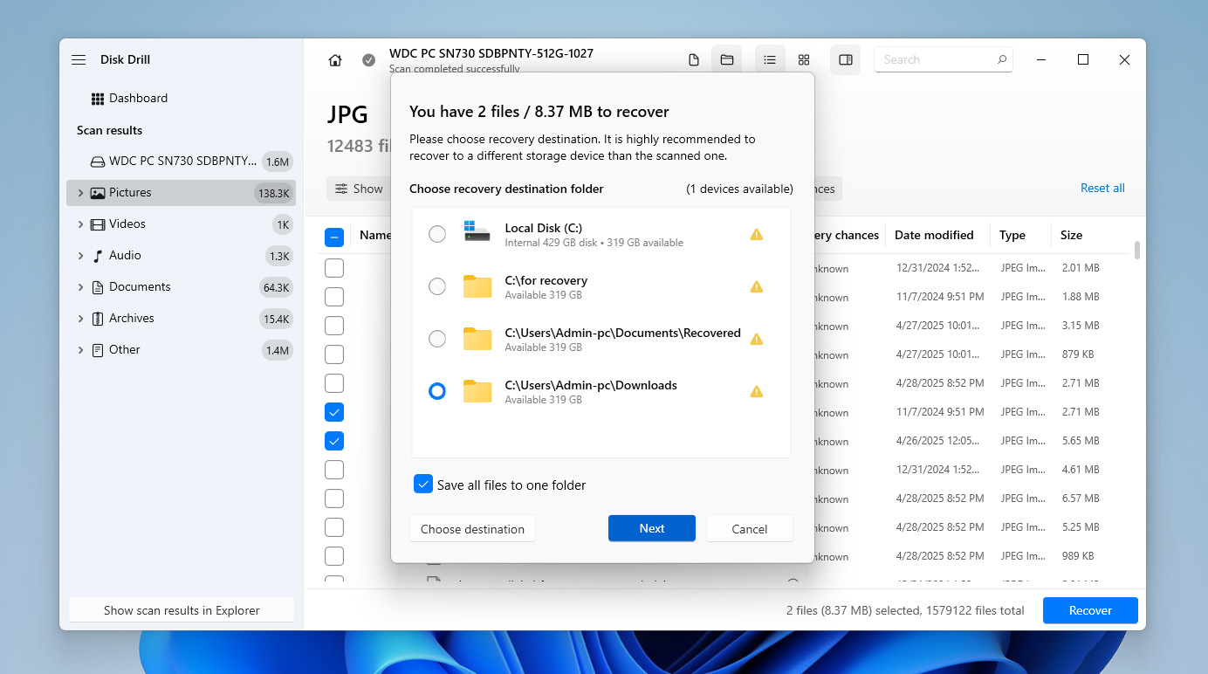Screen dimensions: 1208x674
Task: Click the blue Recover button
Action: pyautogui.click(x=1090, y=610)
